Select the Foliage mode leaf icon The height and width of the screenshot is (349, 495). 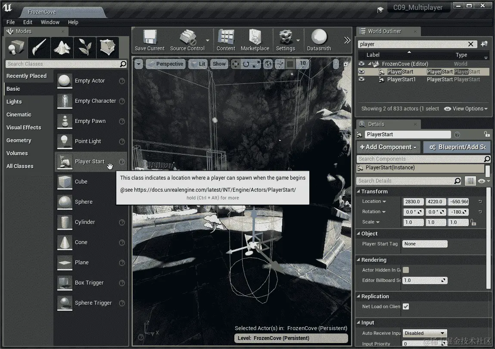84,48
